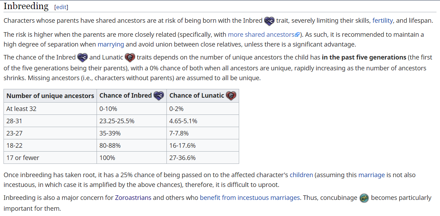Click Inbred icon beside "The chance of the Inbred"

pos(83,57)
